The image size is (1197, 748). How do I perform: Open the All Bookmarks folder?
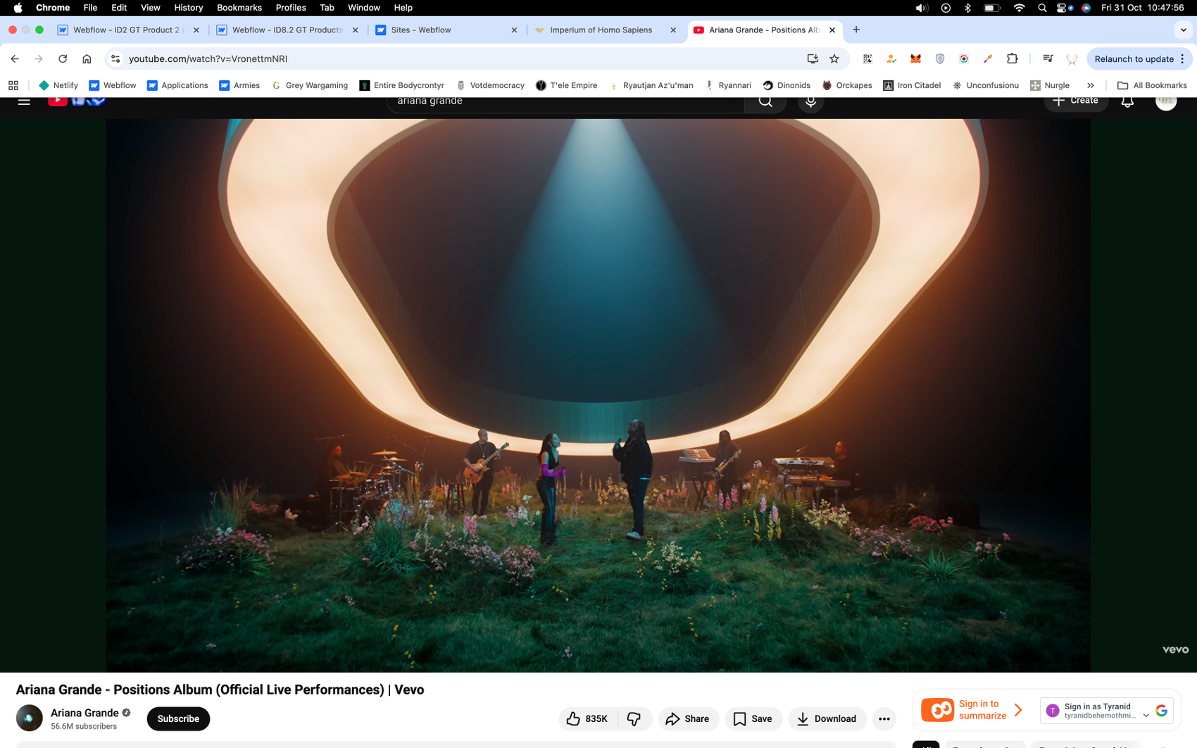click(1152, 85)
